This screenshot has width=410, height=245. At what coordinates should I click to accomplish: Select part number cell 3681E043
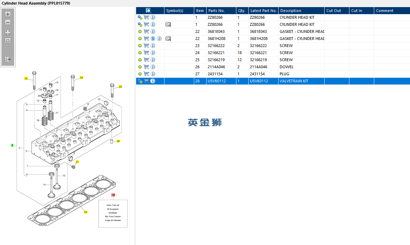pyautogui.click(x=221, y=31)
